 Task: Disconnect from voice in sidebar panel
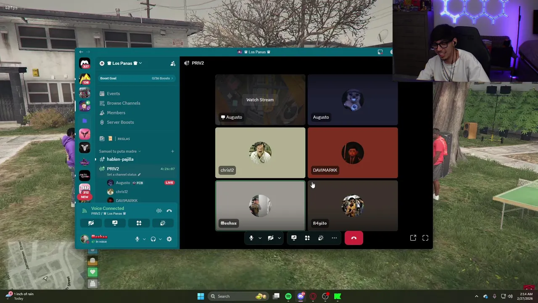(x=169, y=211)
